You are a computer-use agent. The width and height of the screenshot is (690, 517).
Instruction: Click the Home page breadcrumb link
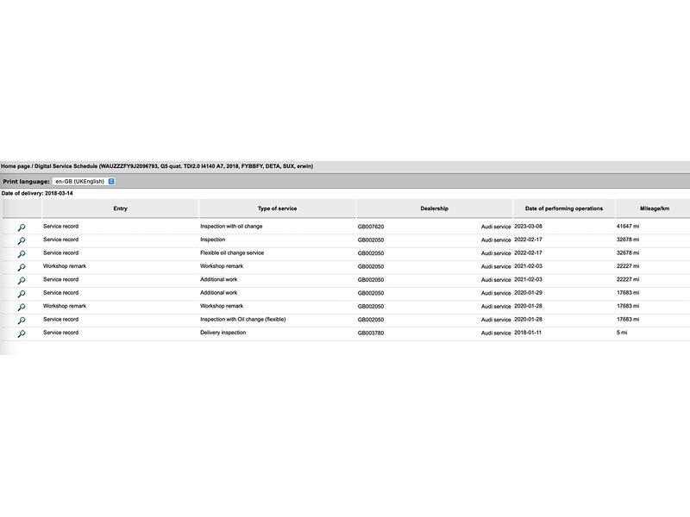click(16, 165)
